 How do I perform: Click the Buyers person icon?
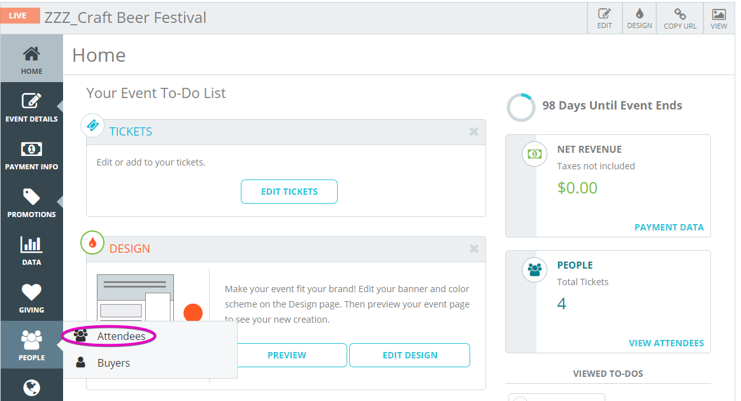click(81, 362)
